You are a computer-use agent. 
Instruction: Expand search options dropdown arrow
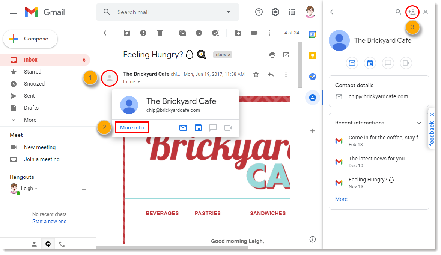click(x=228, y=12)
